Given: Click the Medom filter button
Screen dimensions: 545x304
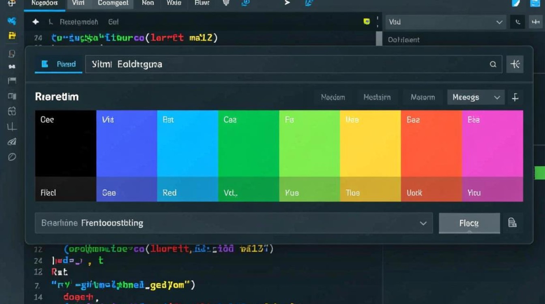Looking at the screenshot, I should [333, 97].
